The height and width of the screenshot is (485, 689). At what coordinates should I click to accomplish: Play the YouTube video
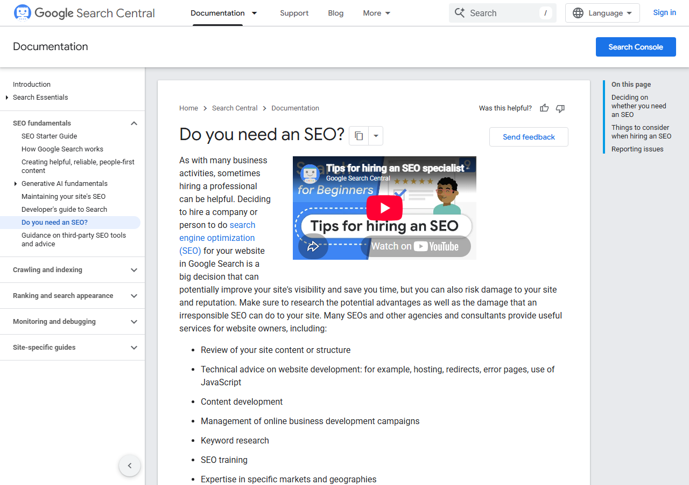384,208
